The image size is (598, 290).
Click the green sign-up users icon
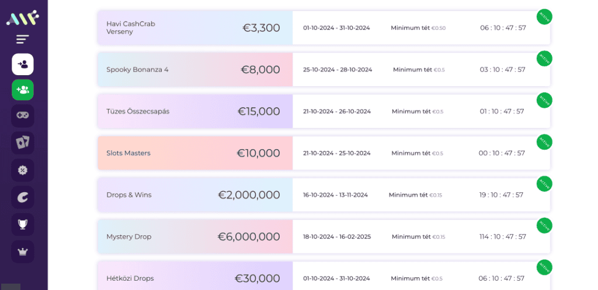pyautogui.click(x=23, y=90)
